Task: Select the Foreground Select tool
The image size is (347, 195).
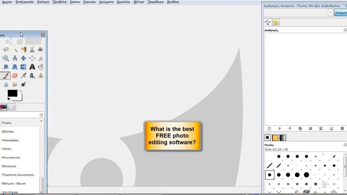Action: point(41,49)
